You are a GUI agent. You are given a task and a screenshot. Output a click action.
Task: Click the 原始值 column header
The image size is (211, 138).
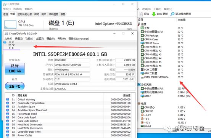[x=127, y=95]
